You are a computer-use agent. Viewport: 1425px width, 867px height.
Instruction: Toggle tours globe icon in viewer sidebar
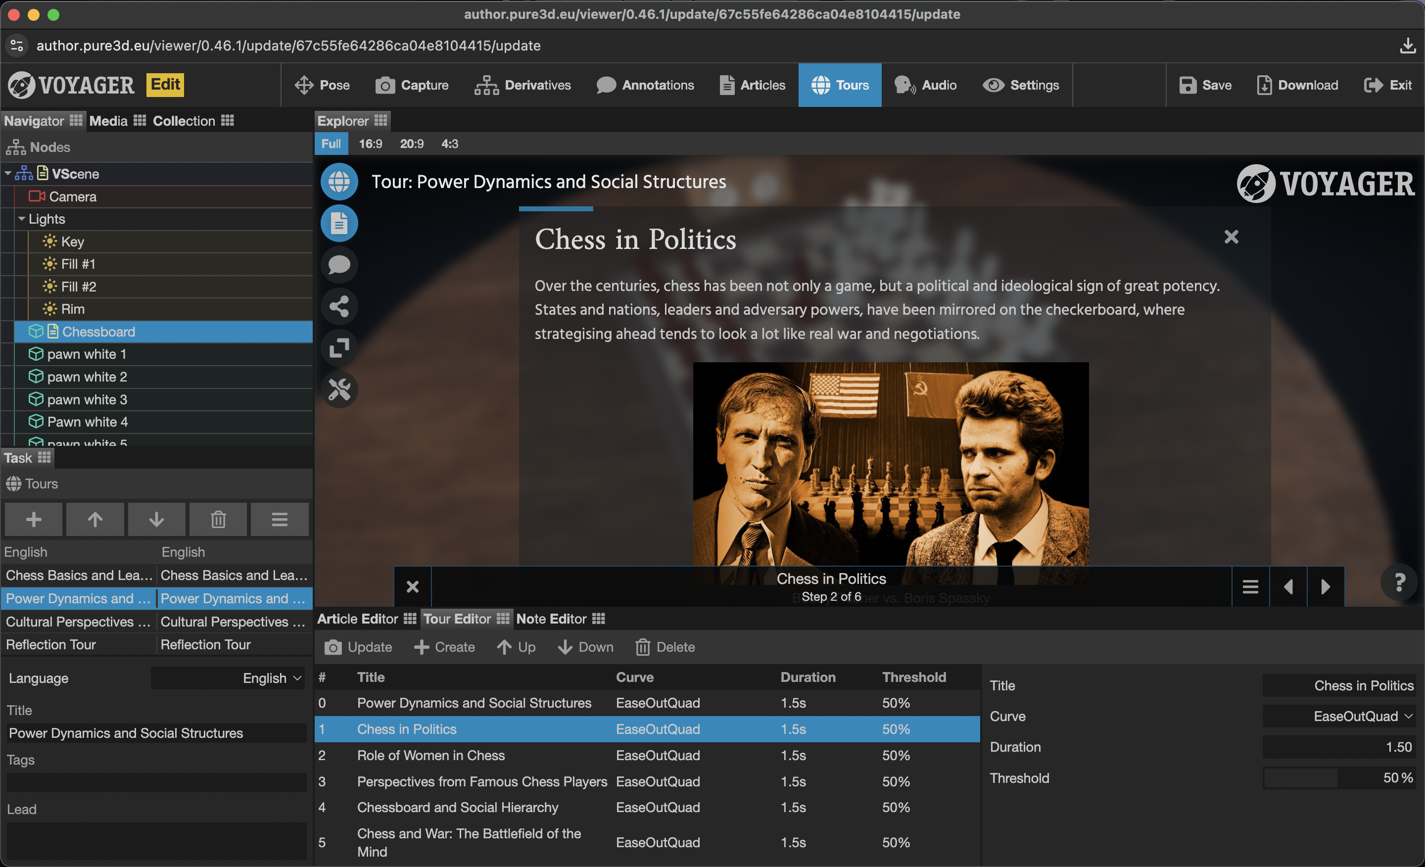339,182
